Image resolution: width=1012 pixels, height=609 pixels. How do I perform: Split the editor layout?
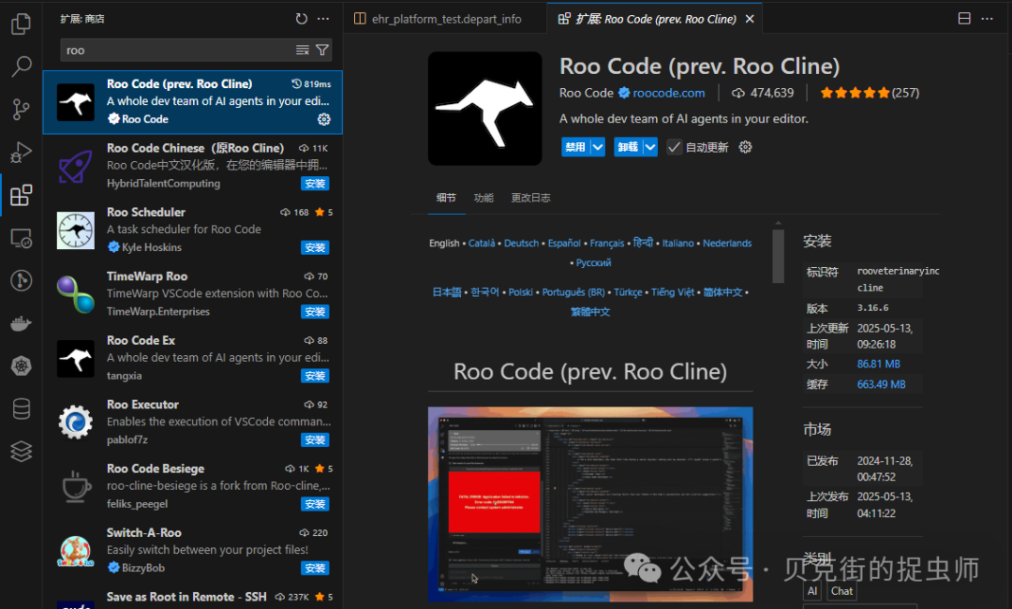click(x=964, y=19)
